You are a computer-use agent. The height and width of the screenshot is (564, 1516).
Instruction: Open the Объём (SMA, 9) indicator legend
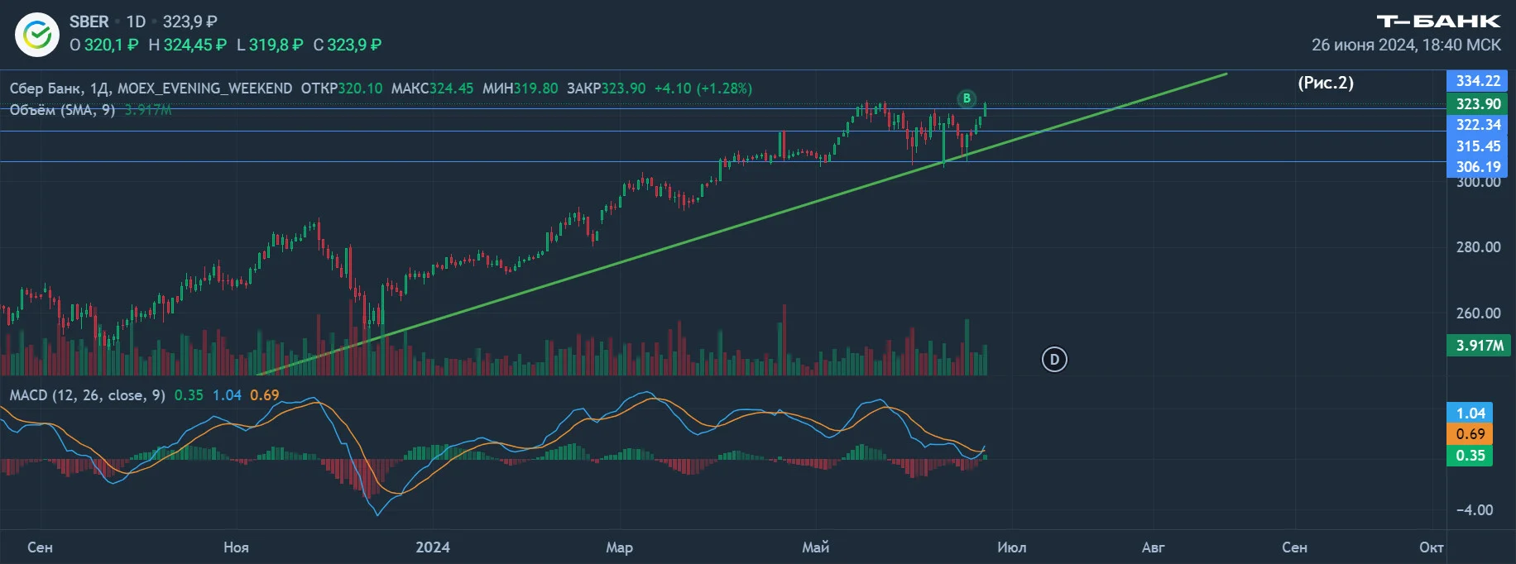62,110
